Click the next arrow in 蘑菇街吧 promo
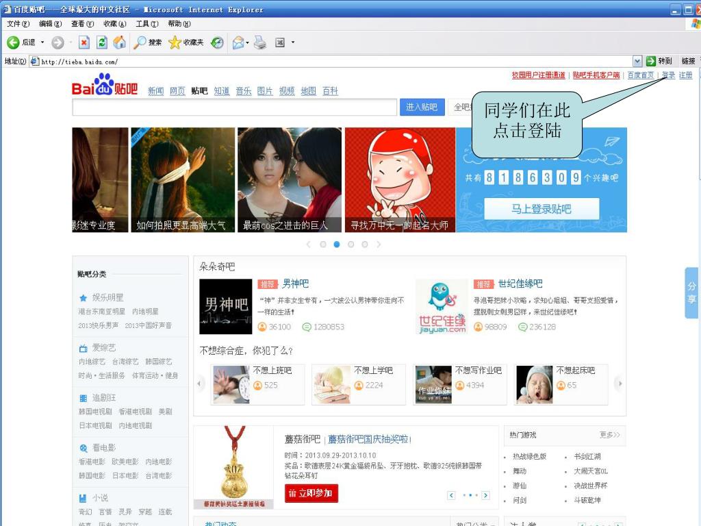The image size is (701, 526). coord(485,495)
